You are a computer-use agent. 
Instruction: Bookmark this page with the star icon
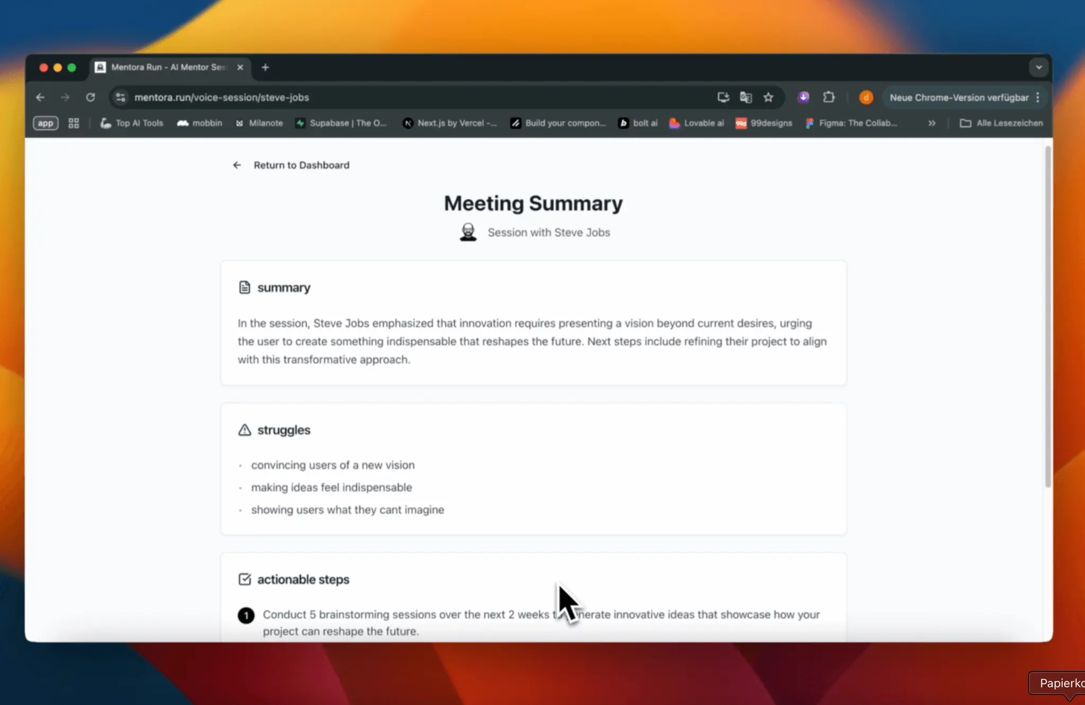pos(768,97)
